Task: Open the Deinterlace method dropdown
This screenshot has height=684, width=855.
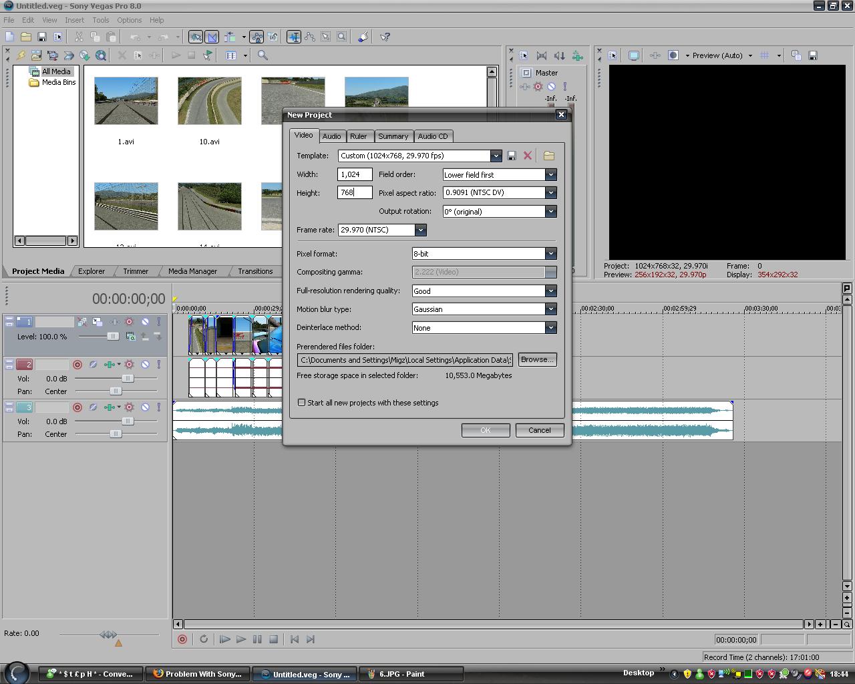Action: (x=550, y=328)
